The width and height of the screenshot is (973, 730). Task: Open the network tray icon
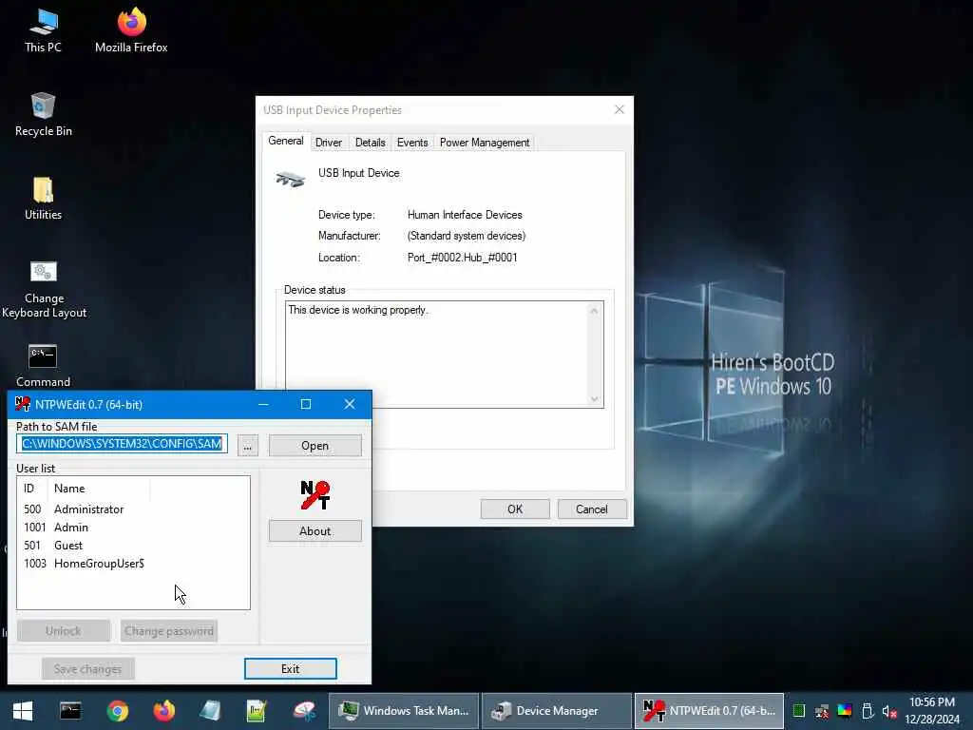(x=822, y=711)
